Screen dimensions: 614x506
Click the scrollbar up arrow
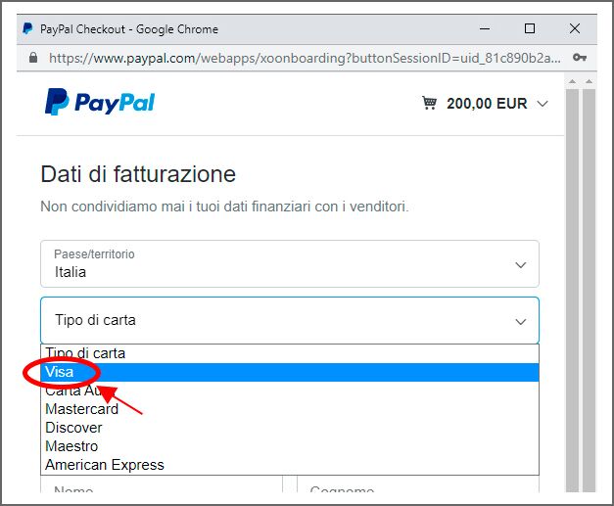tap(572, 81)
